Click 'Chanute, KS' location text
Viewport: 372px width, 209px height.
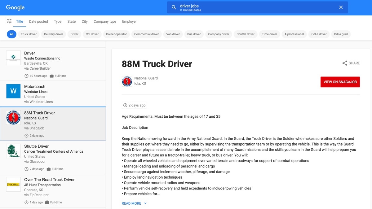pyautogui.click(x=33, y=190)
